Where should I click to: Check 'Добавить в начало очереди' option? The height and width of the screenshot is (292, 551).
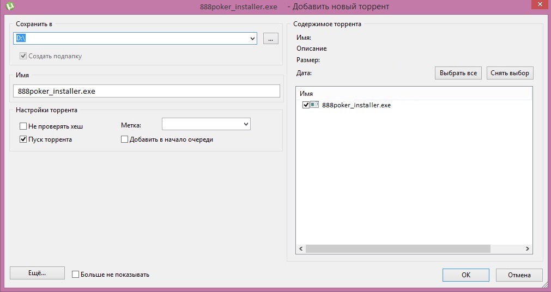click(x=124, y=139)
